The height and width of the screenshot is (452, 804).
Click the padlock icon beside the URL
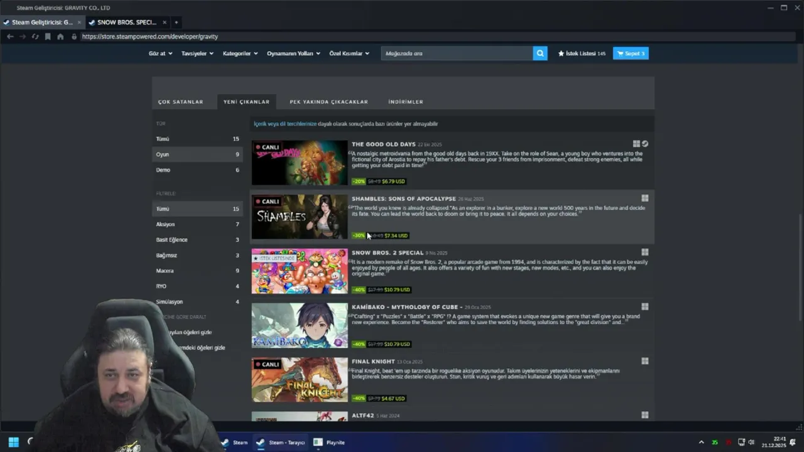(x=74, y=36)
